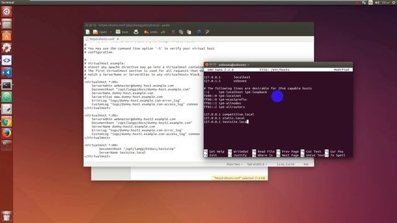Image resolution: width=397 pixels, height=223 pixels.
Task: Open green round app icon in dock
Action: (x=7, y=97)
